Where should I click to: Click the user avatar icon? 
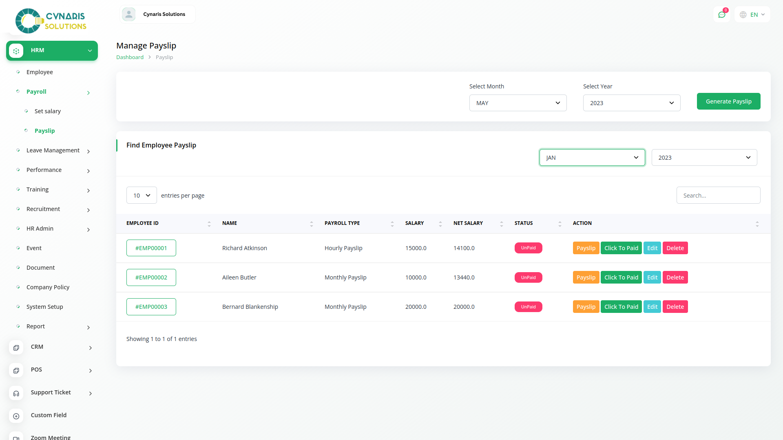129,14
